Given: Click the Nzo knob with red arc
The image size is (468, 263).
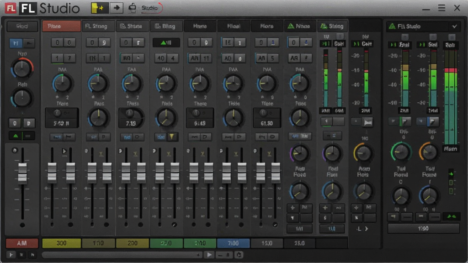Looking at the screenshot, I should pos(22,68).
